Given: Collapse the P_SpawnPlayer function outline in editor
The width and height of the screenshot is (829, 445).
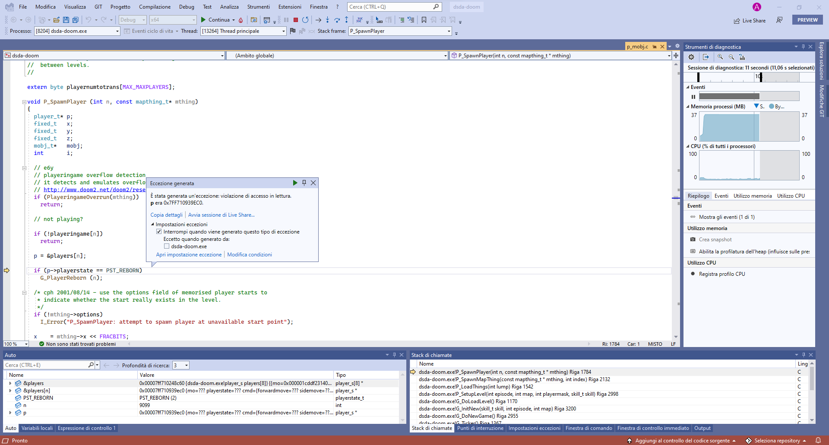Looking at the screenshot, I should coord(24,102).
